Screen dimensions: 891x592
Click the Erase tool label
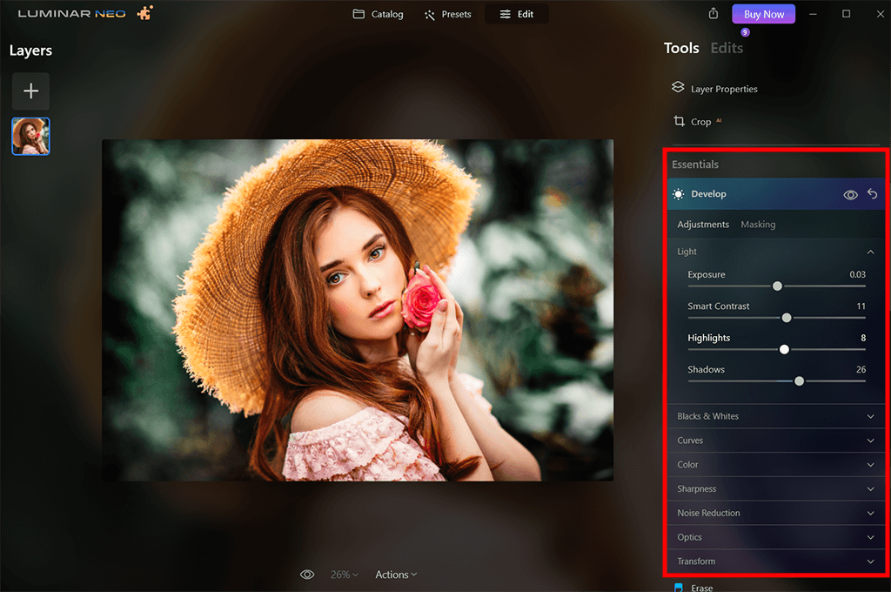click(702, 588)
